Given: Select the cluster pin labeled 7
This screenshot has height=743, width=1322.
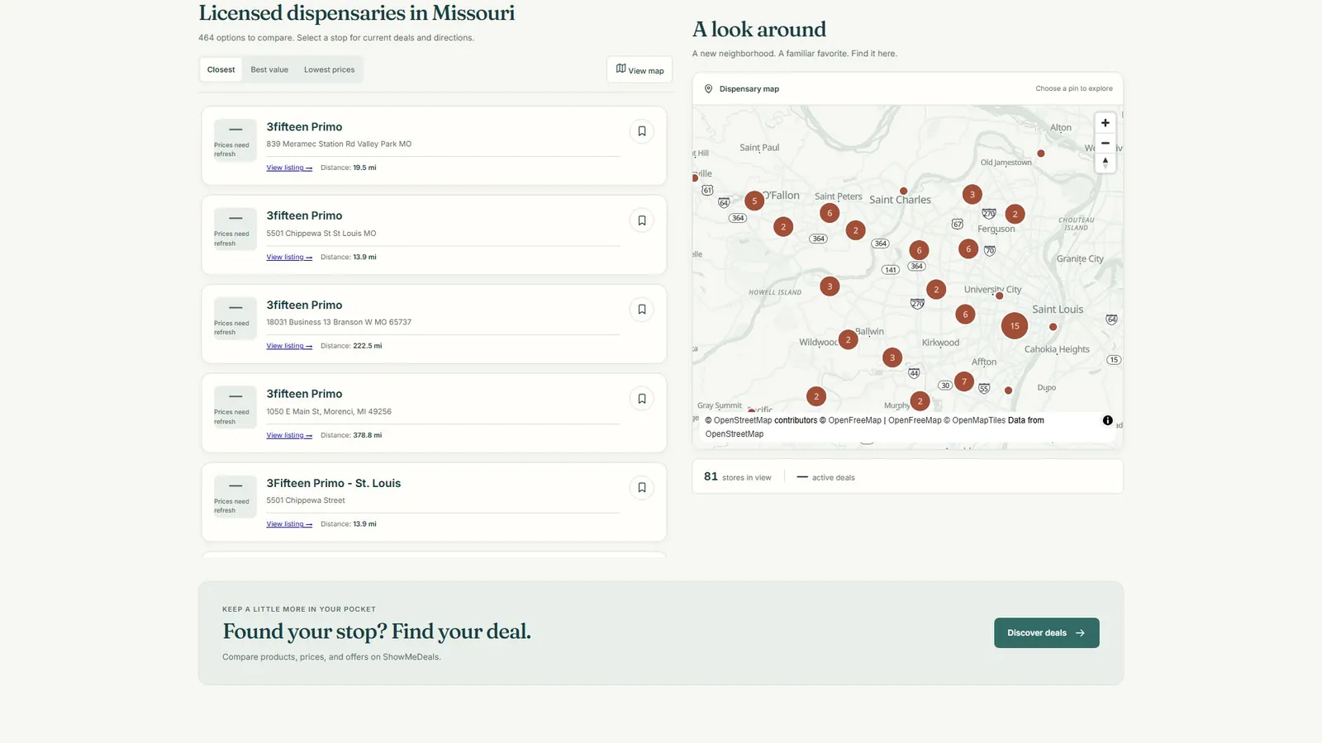Looking at the screenshot, I should pos(963,381).
